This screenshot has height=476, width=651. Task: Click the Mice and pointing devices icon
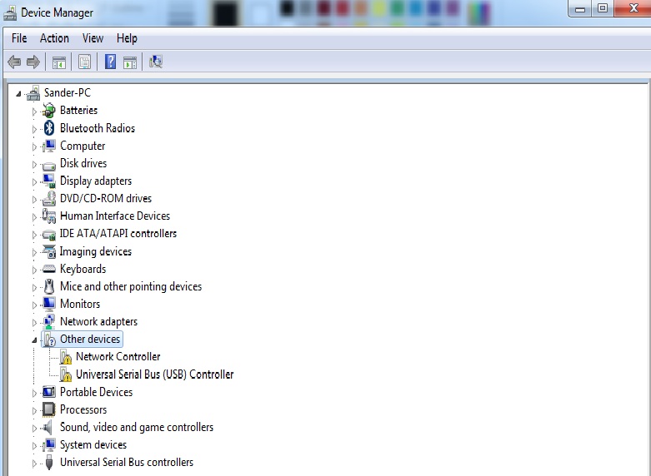point(49,286)
